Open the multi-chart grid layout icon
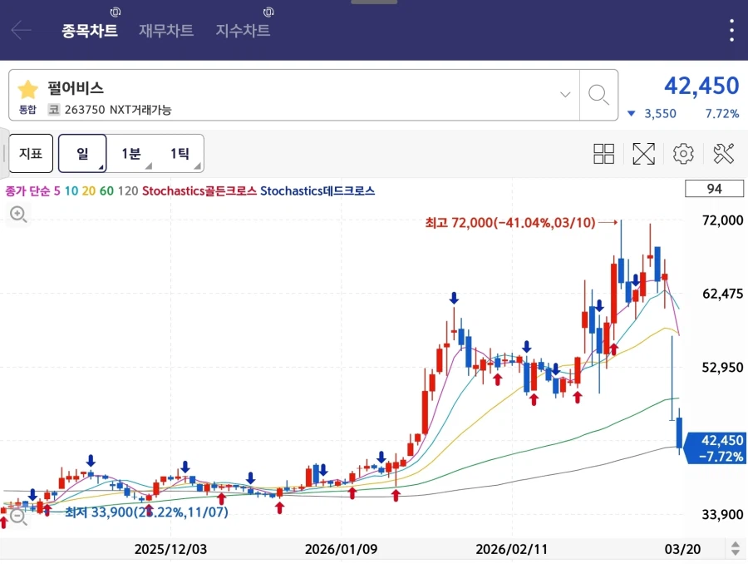The image size is (748, 564). point(604,153)
